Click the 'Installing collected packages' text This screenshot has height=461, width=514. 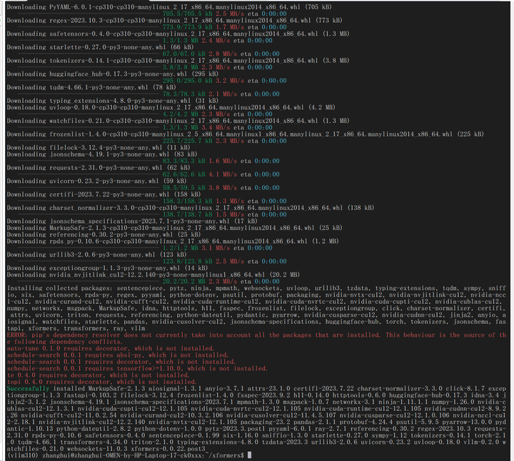click(x=59, y=289)
